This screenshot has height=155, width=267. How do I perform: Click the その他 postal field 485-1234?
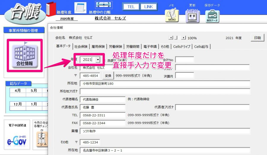pos(90,142)
